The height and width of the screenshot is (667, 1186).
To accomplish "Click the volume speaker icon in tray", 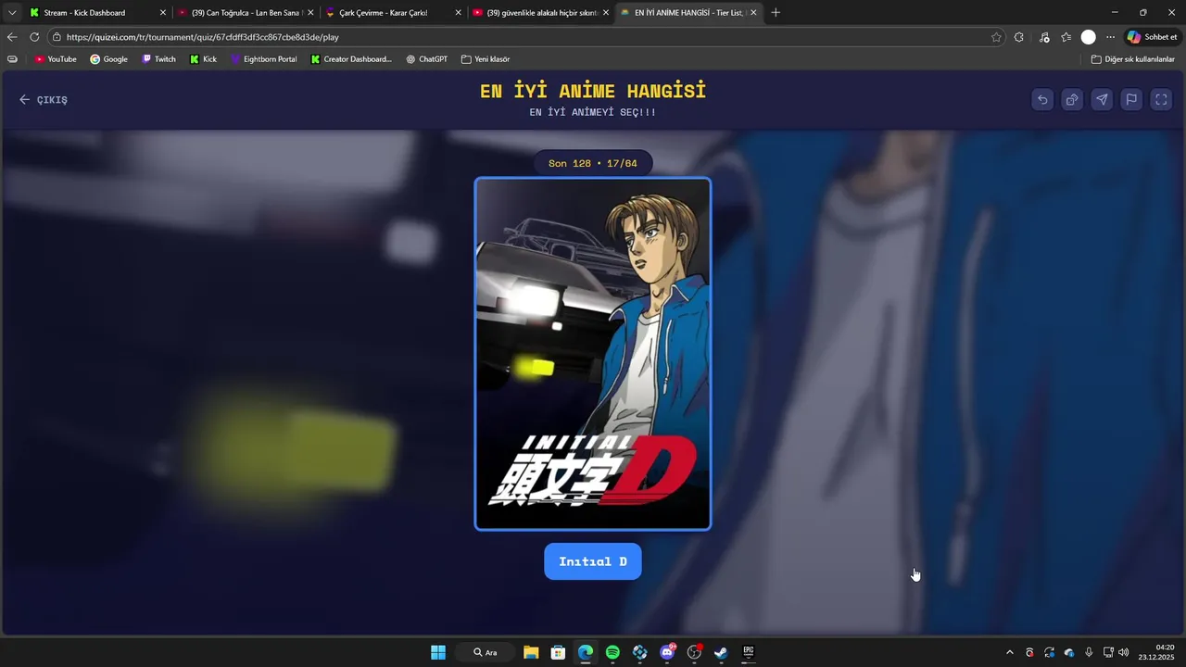I will coord(1124,652).
